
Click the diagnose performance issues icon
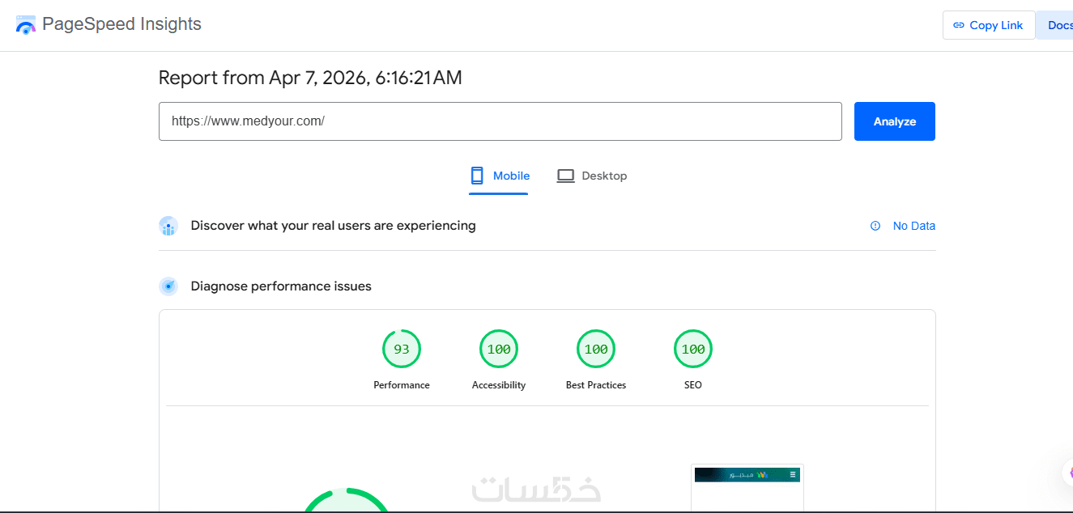(x=168, y=286)
